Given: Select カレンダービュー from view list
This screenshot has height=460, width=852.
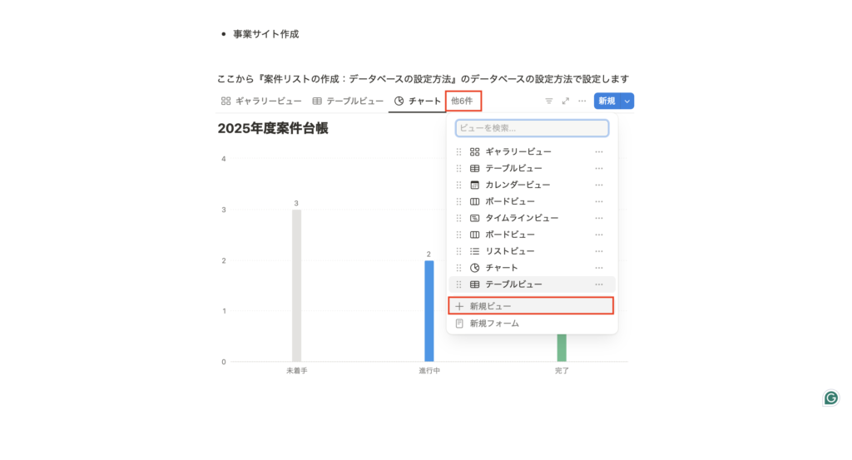Looking at the screenshot, I should click(518, 185).
